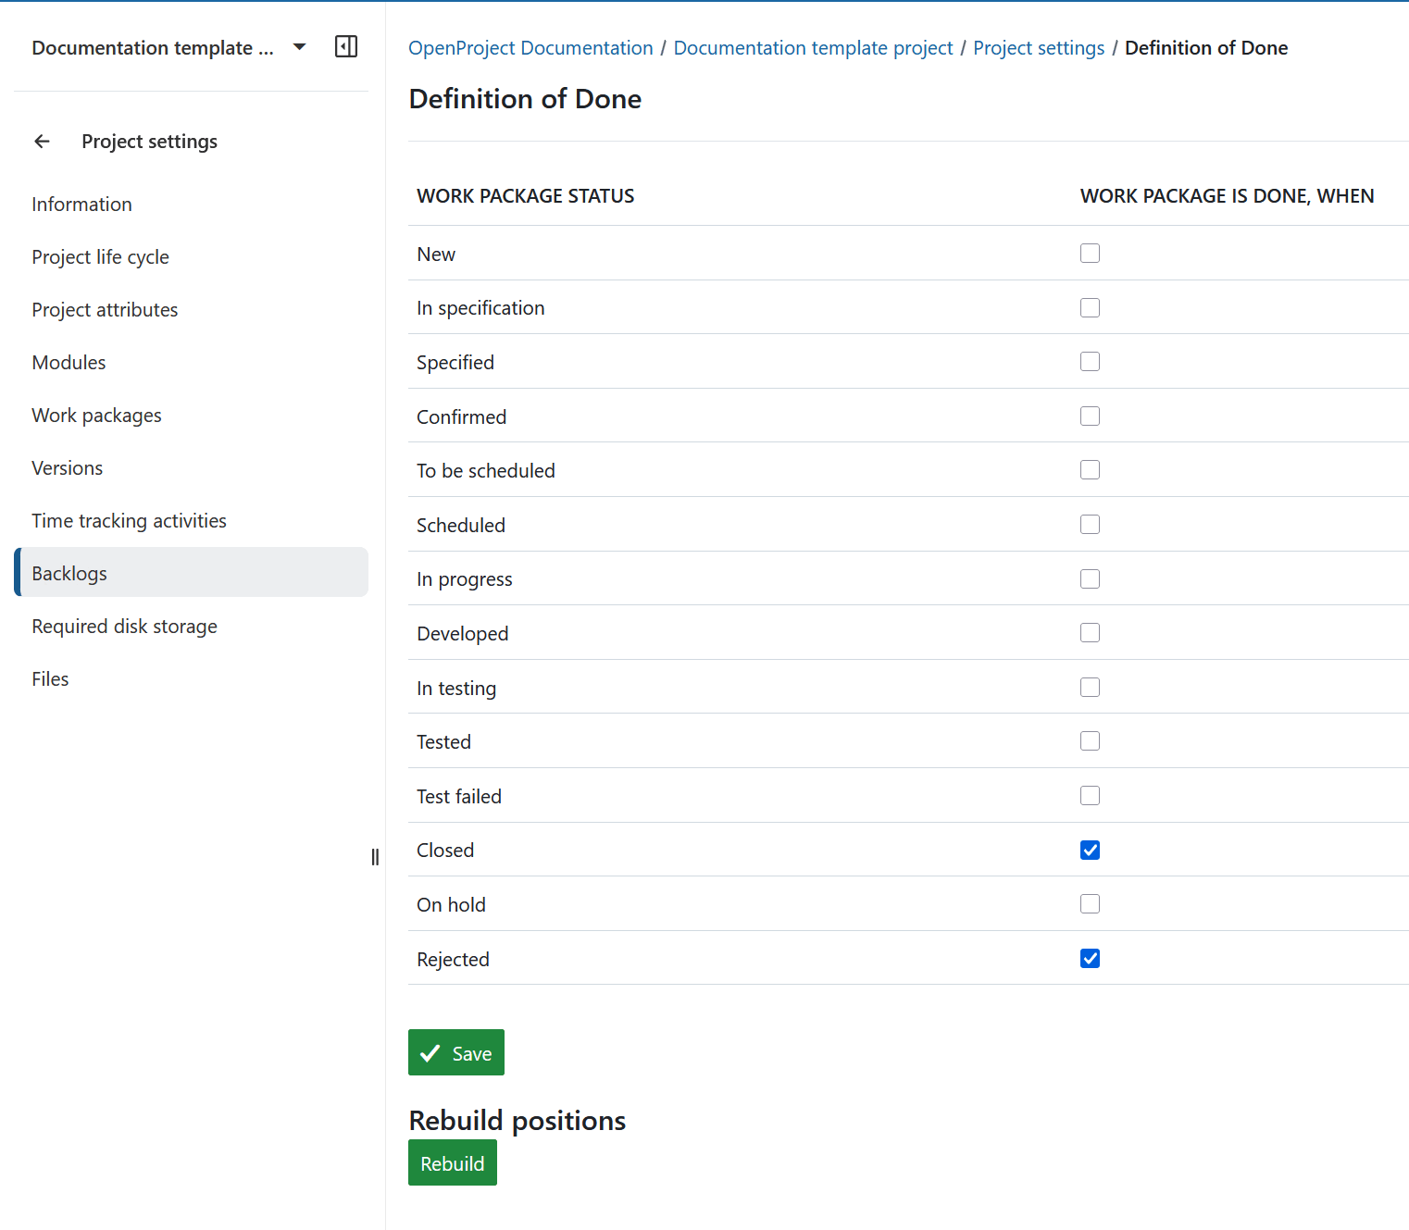The height and width of the screenshot is (1230, 1409).
Task: Uncheck Rejected as done status
Action: coord(1090,959)
